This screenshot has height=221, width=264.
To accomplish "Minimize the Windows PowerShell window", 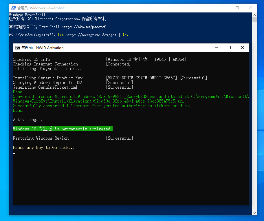I will tap(224, 8).
